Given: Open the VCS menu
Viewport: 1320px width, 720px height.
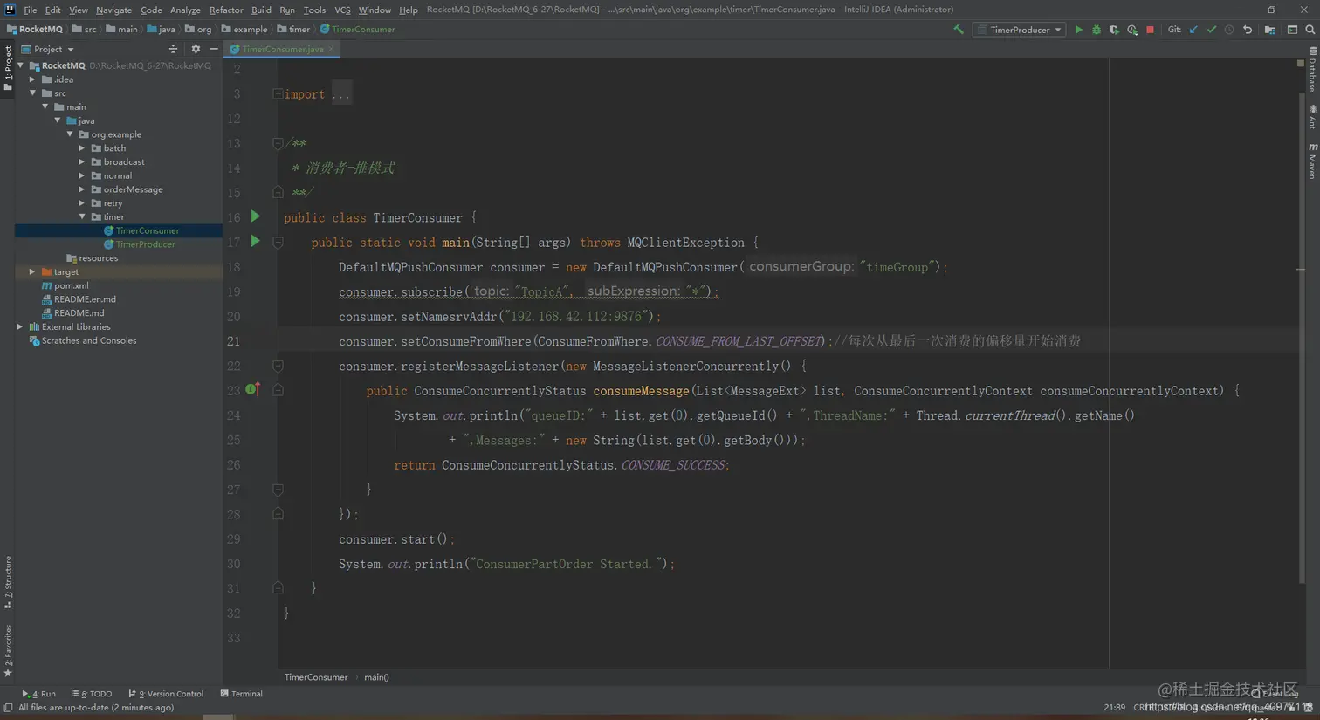Looking at the screenshot, I should click(x=342, y=10).
